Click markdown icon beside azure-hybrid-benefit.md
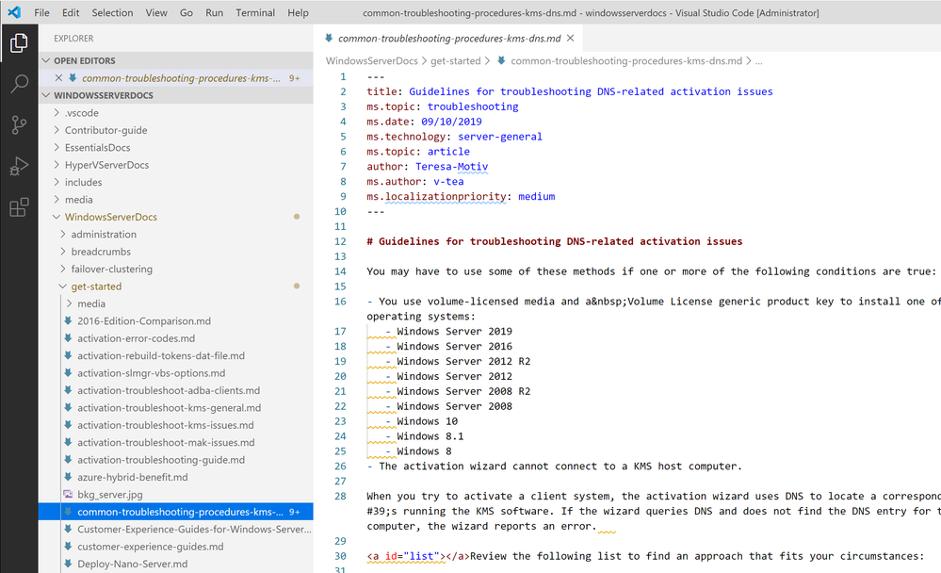The width and height of the screenshot is (941, 573). tap(69, 477)
